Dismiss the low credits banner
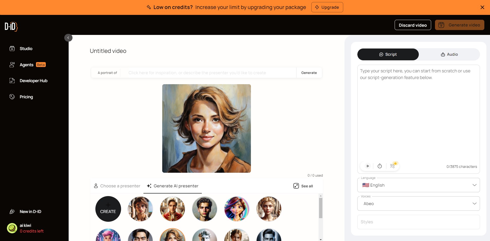This screenshot has width=490, height=241. point(482,7)
